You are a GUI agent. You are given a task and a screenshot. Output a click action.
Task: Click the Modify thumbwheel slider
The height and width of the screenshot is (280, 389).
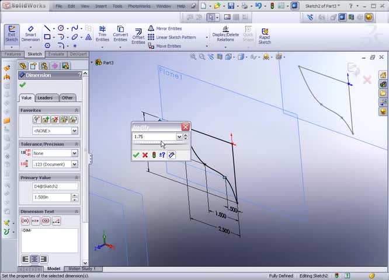coord(160,143)
